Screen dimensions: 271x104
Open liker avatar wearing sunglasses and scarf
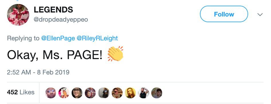click(117, 93)
